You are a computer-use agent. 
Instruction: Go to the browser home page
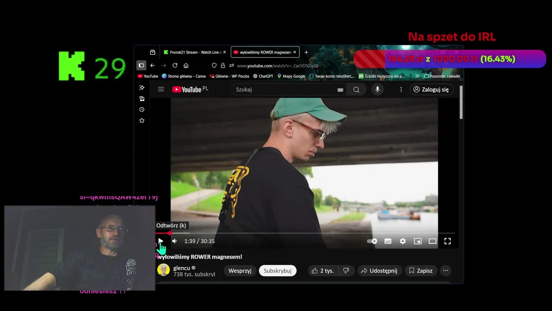tap(186, 65)
